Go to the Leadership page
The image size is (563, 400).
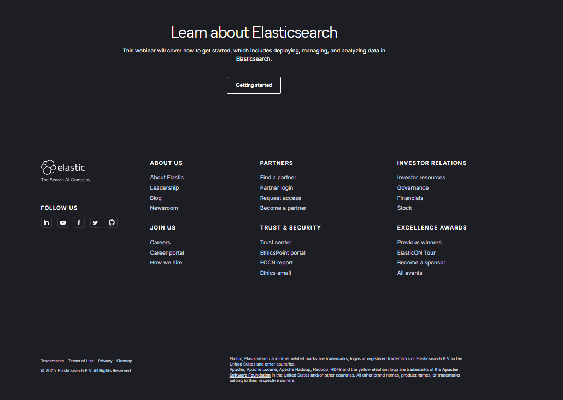(165, 188)
